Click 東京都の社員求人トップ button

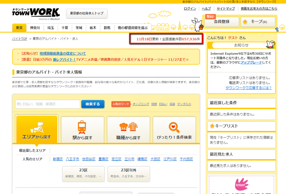(87, 13)
